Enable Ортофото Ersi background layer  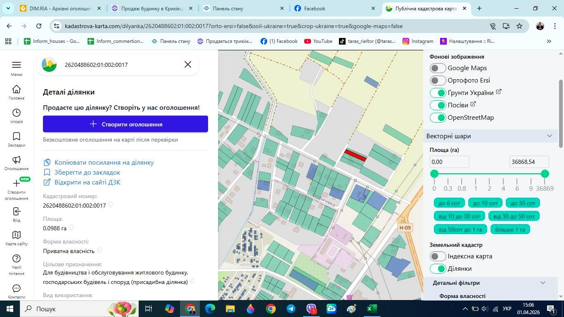tap(438, 80)
